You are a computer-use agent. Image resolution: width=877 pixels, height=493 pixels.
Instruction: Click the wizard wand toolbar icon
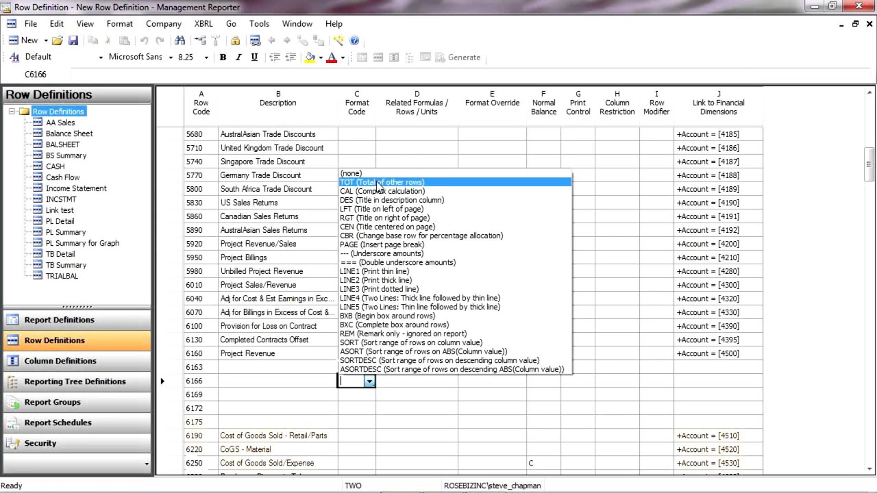tap(338, 40)
